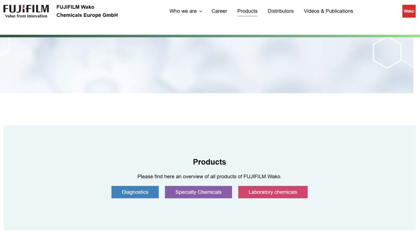Click the Products heading text
The height and width of the screenshot is (242, 420).
[210, 162]
